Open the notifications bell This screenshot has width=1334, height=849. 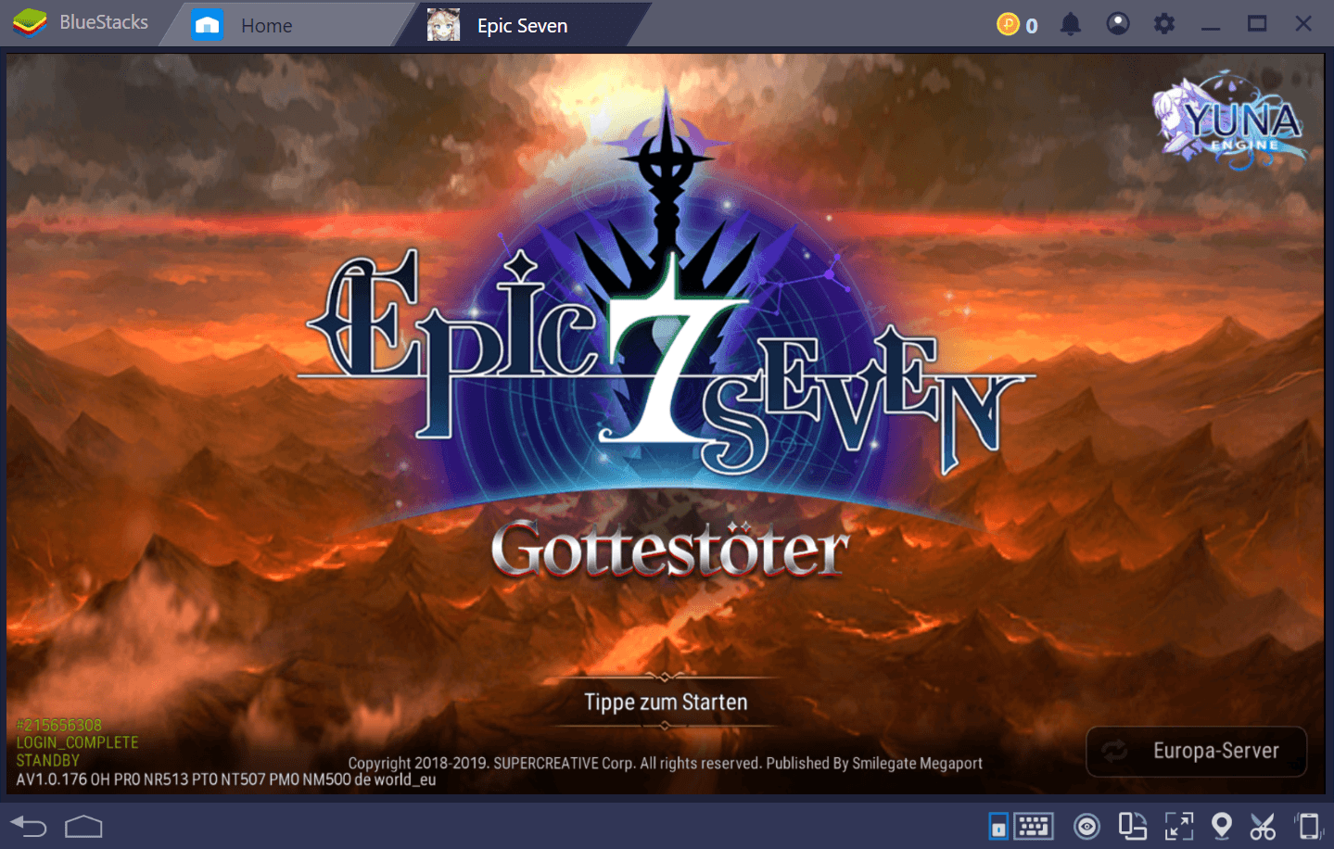click(1070, 24)
